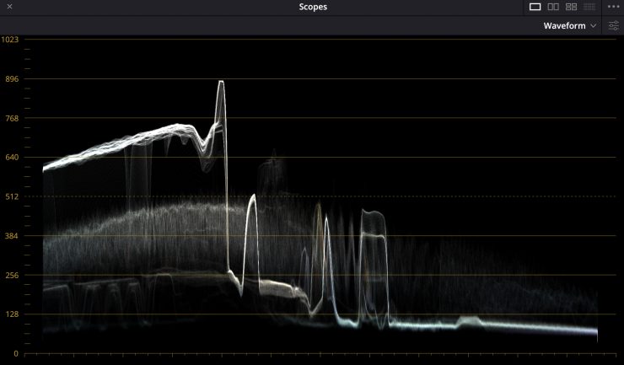Click the Scopes panel title
The image size is (624, 365).
pyautogui.click(x=312, y=7)
